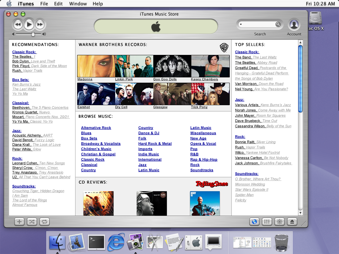Toggle repeat mode

[x=44, y=222]
